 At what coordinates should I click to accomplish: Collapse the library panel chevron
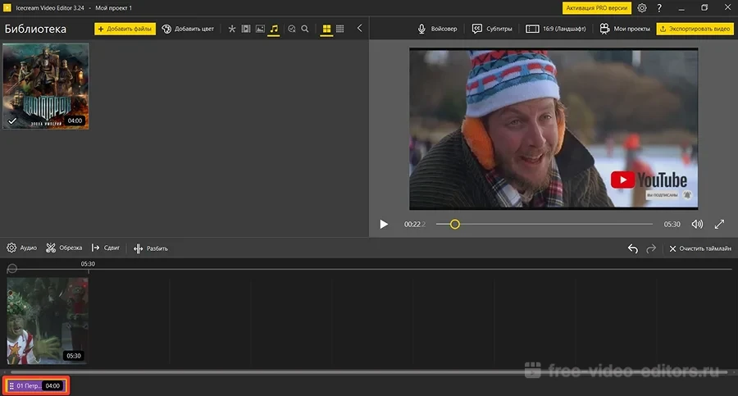coord(360,28)
